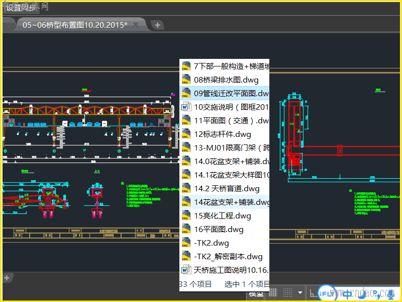Switch IME language with the 中 button
The height and width of the screenshot is (302, 402).
348,294
